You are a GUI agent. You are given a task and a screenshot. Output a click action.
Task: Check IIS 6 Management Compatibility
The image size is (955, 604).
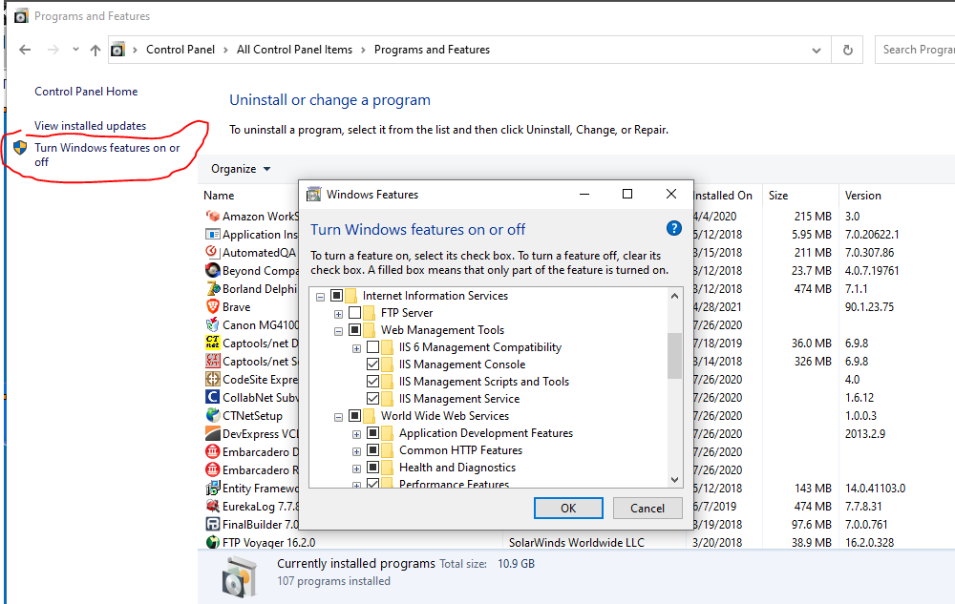[372, 346]
